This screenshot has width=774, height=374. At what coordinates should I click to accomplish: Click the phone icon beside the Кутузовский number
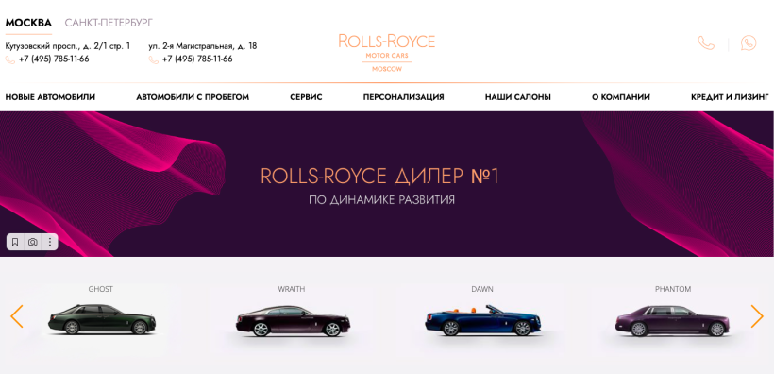click(x=9, y=59)
